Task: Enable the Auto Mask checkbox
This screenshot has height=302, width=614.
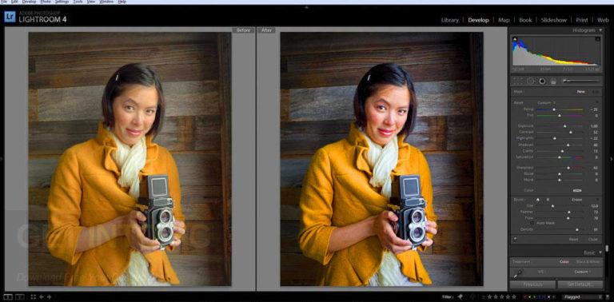Action: point(532,223)
